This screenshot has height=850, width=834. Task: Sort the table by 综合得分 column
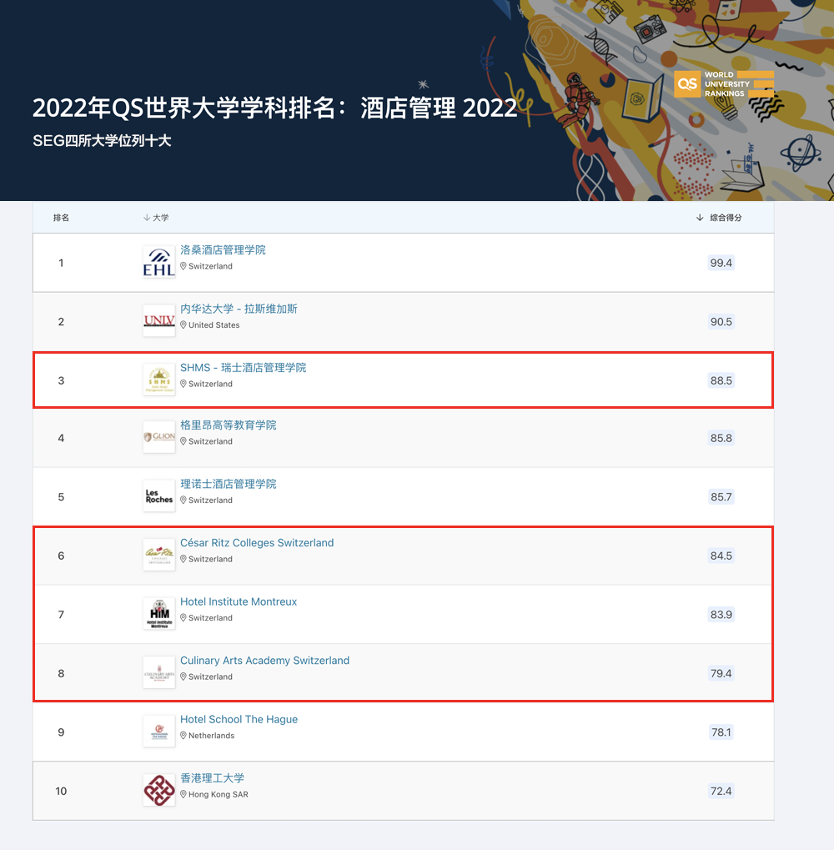point(719,218)
